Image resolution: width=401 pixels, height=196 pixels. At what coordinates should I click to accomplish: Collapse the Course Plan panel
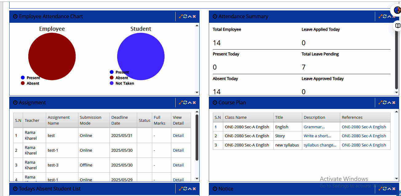point(389,102)
